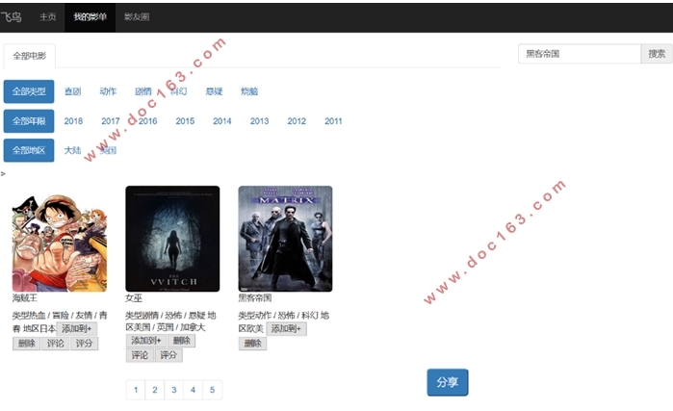Open the Matrix poster thumbnail
This screenshot has height=411, width=673.
tap(285, 239)
